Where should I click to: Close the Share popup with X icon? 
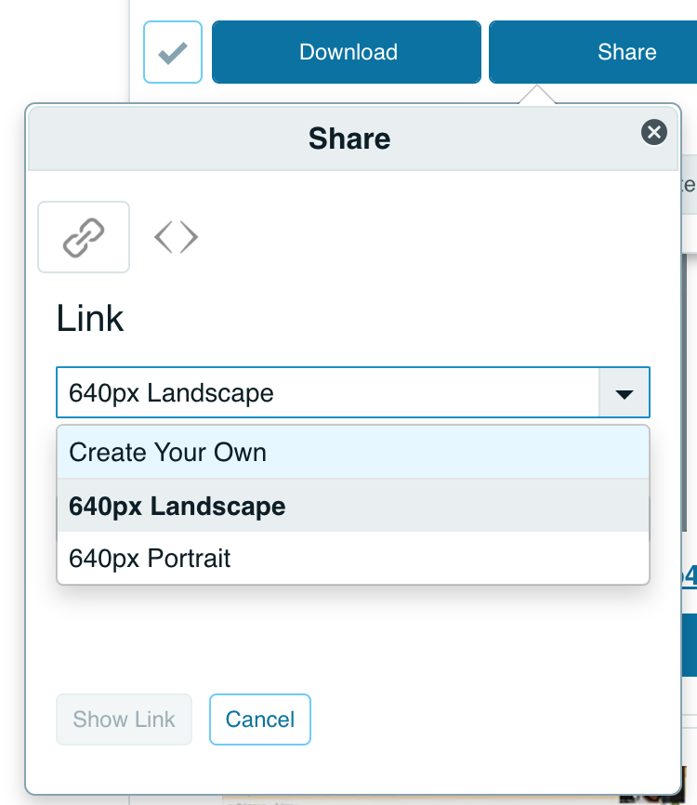(654, 133)
